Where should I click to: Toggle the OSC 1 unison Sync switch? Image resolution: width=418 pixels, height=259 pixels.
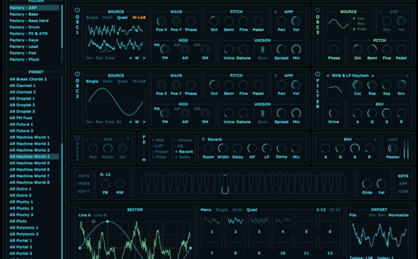pyautogui.click(x=263, y=50)
